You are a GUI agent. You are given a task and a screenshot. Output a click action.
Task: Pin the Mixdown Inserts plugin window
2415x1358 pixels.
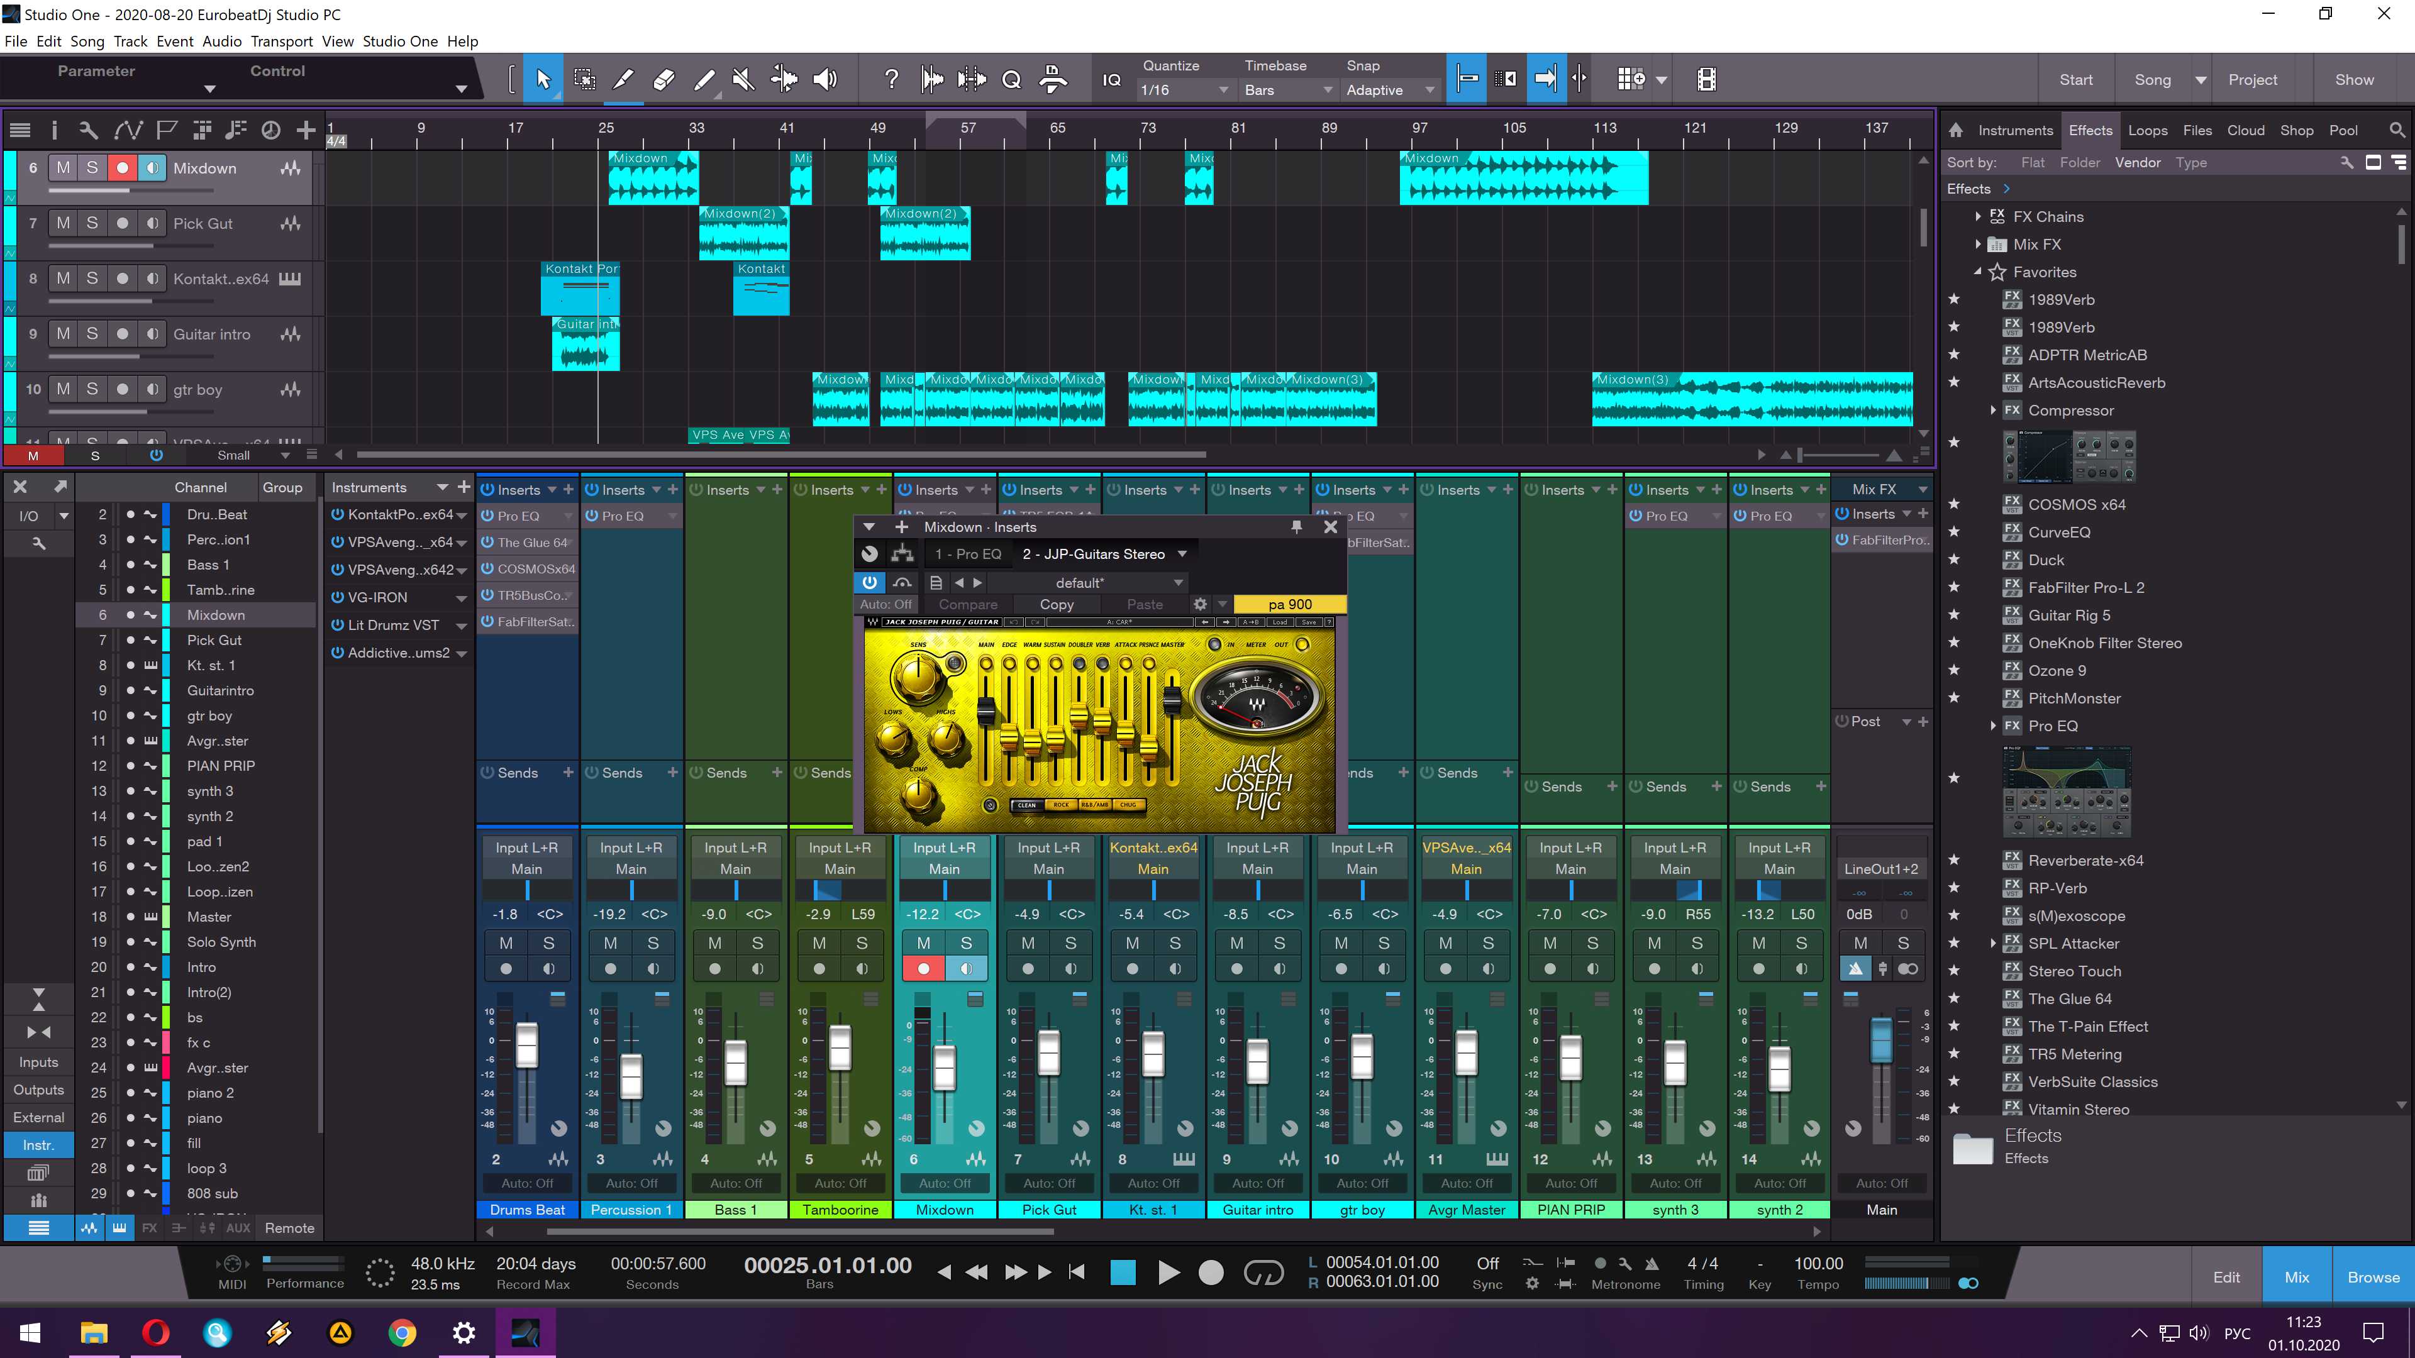click(1297, 527)
